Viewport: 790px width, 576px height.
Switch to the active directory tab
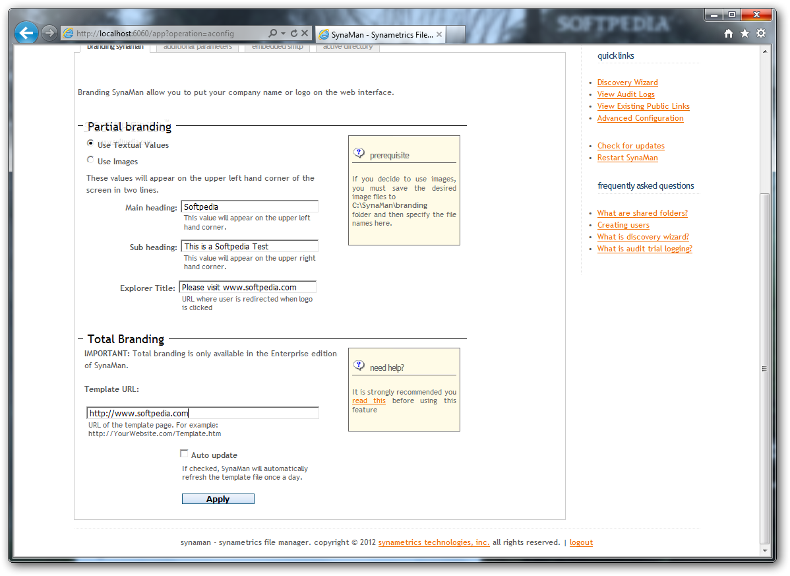click(x=348, y=47)
